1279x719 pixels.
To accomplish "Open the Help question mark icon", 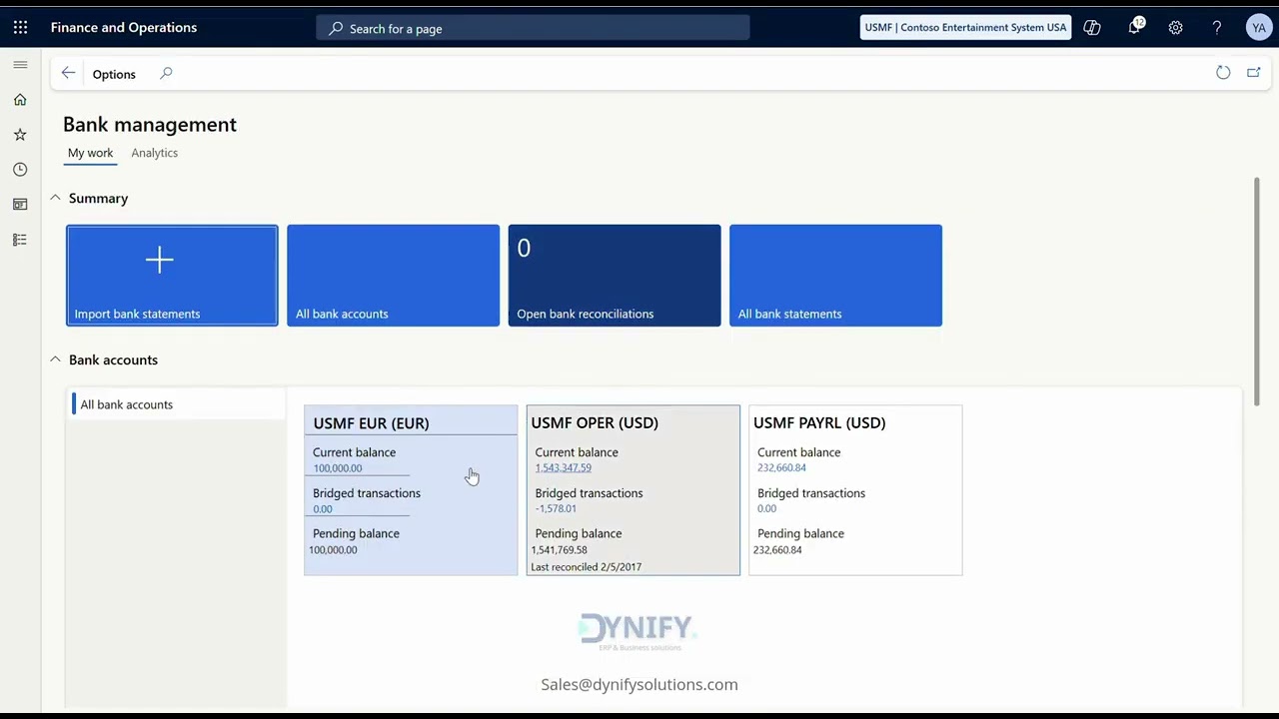I will point(1217,28).
